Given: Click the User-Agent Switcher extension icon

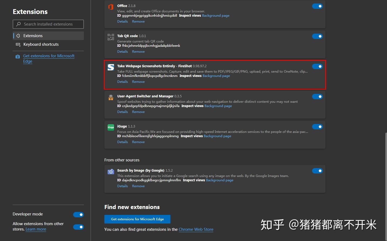Looking at the screenshot, I should (111, 97).
